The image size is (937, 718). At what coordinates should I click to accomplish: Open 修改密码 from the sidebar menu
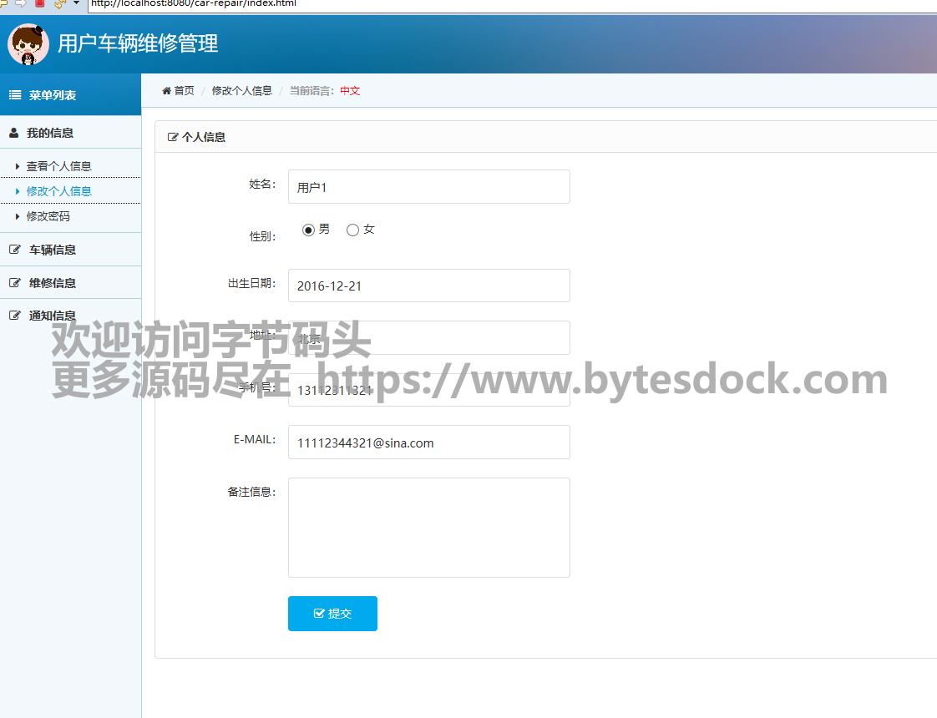coord(48,216)
